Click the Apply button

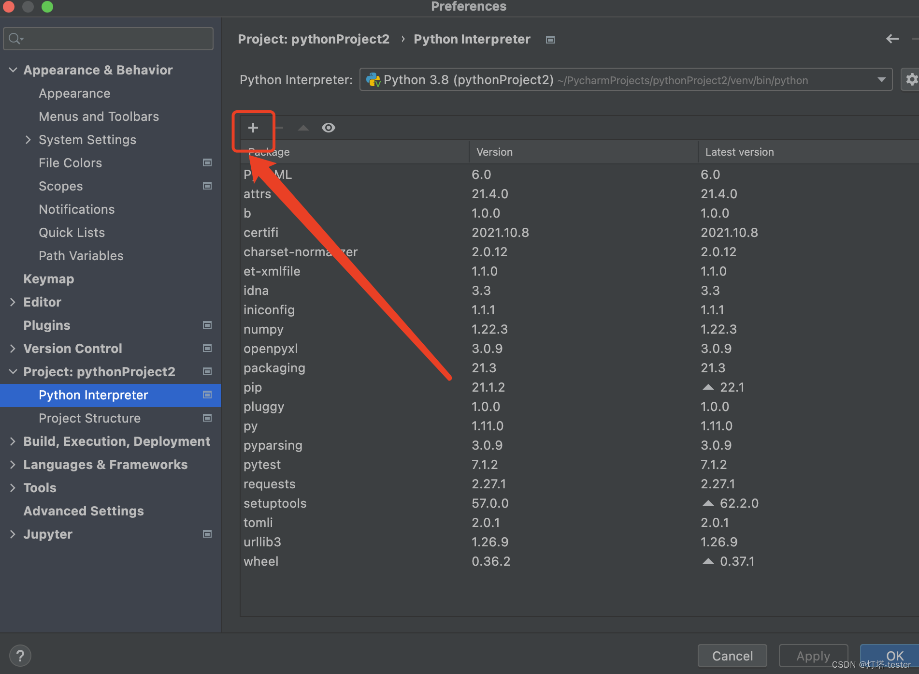(813, 656)
